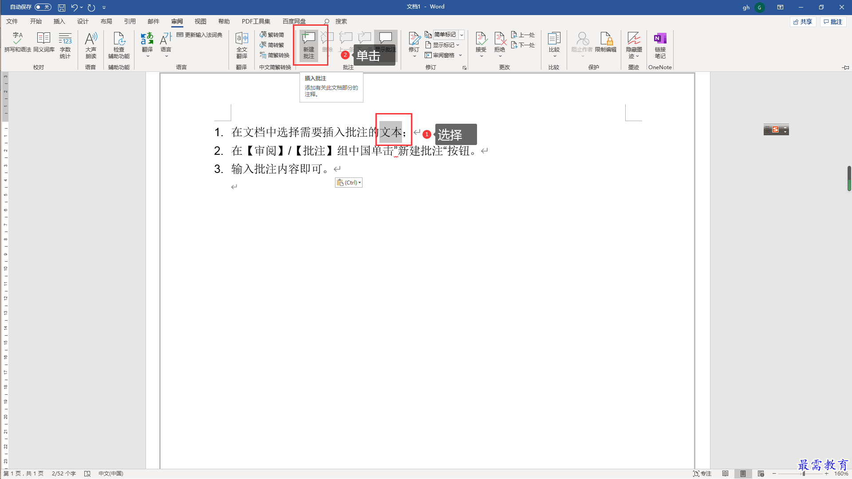Click the Redo/Repeat icon
This screenshot has height=479, width=852.
(x=91, y=8)
